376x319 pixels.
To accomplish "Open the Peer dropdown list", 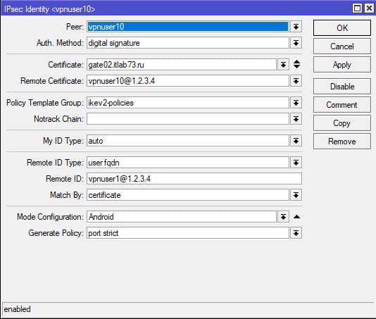I will click(296, 27).
